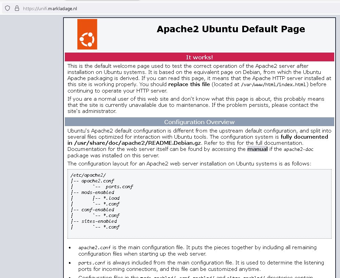
Task: Click the tracking protection shield icon
Action: [7, 8]
